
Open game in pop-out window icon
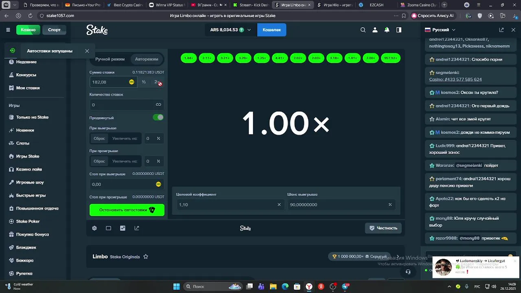click(x=137, y=228)
